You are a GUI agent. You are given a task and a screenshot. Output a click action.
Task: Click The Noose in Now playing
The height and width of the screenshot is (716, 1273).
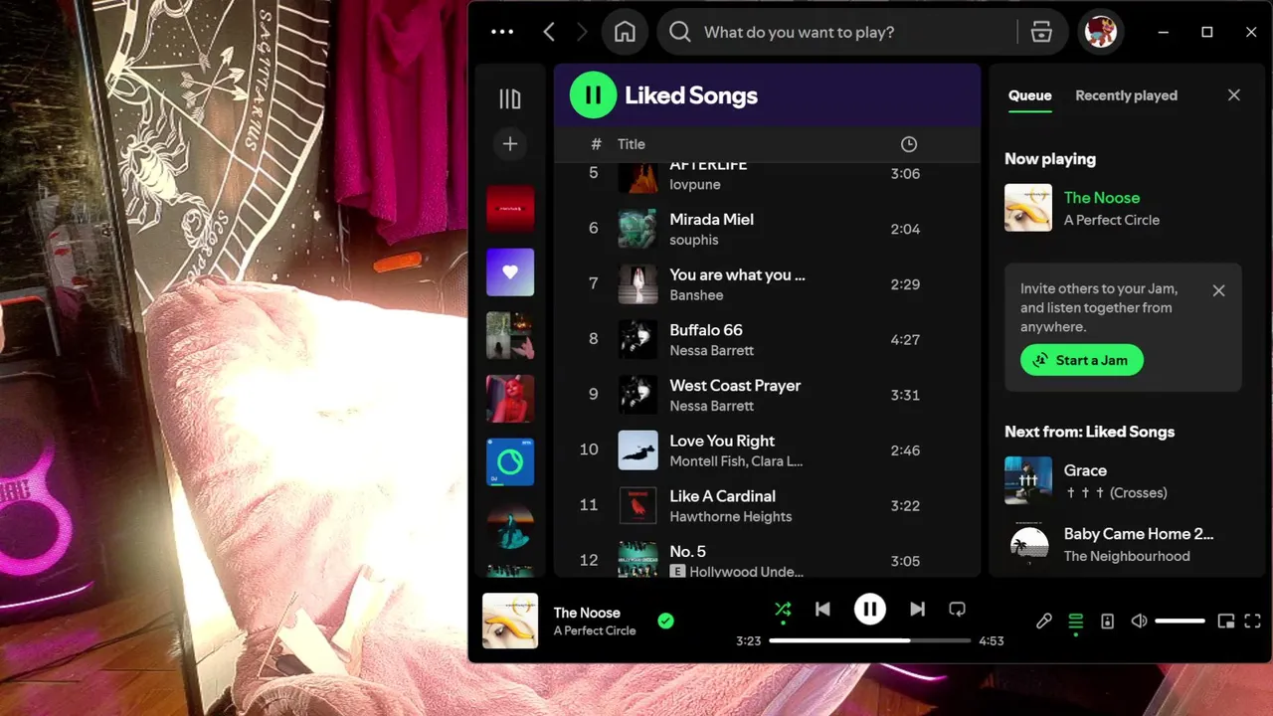[1102, 198]
